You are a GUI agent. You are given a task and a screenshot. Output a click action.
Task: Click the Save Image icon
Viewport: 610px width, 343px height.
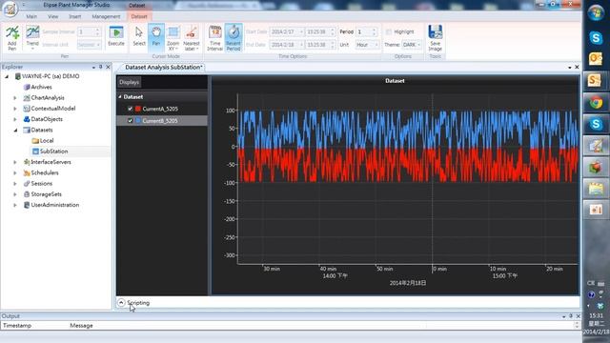(x=435, y=38)
